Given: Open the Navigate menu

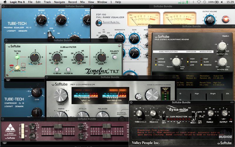Looking at the screenshot, I should pyautogui.click(x=60, y=2).
